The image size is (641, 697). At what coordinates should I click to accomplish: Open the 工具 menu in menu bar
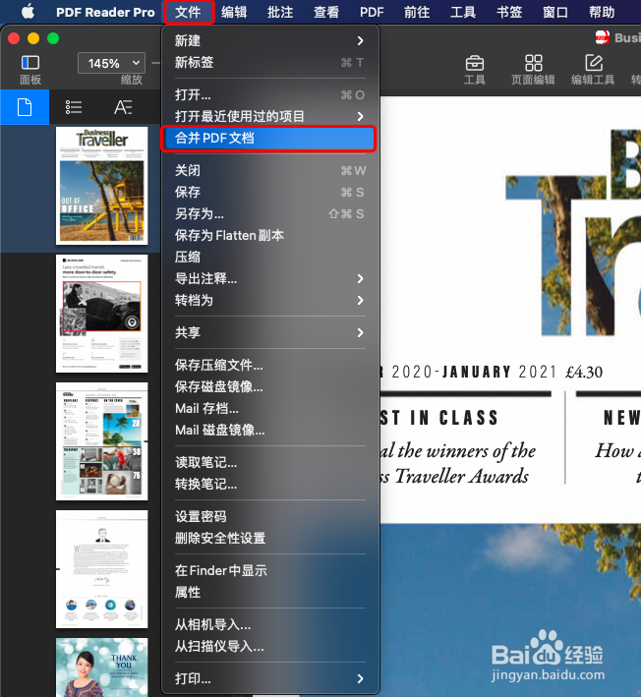coord(463,12)
